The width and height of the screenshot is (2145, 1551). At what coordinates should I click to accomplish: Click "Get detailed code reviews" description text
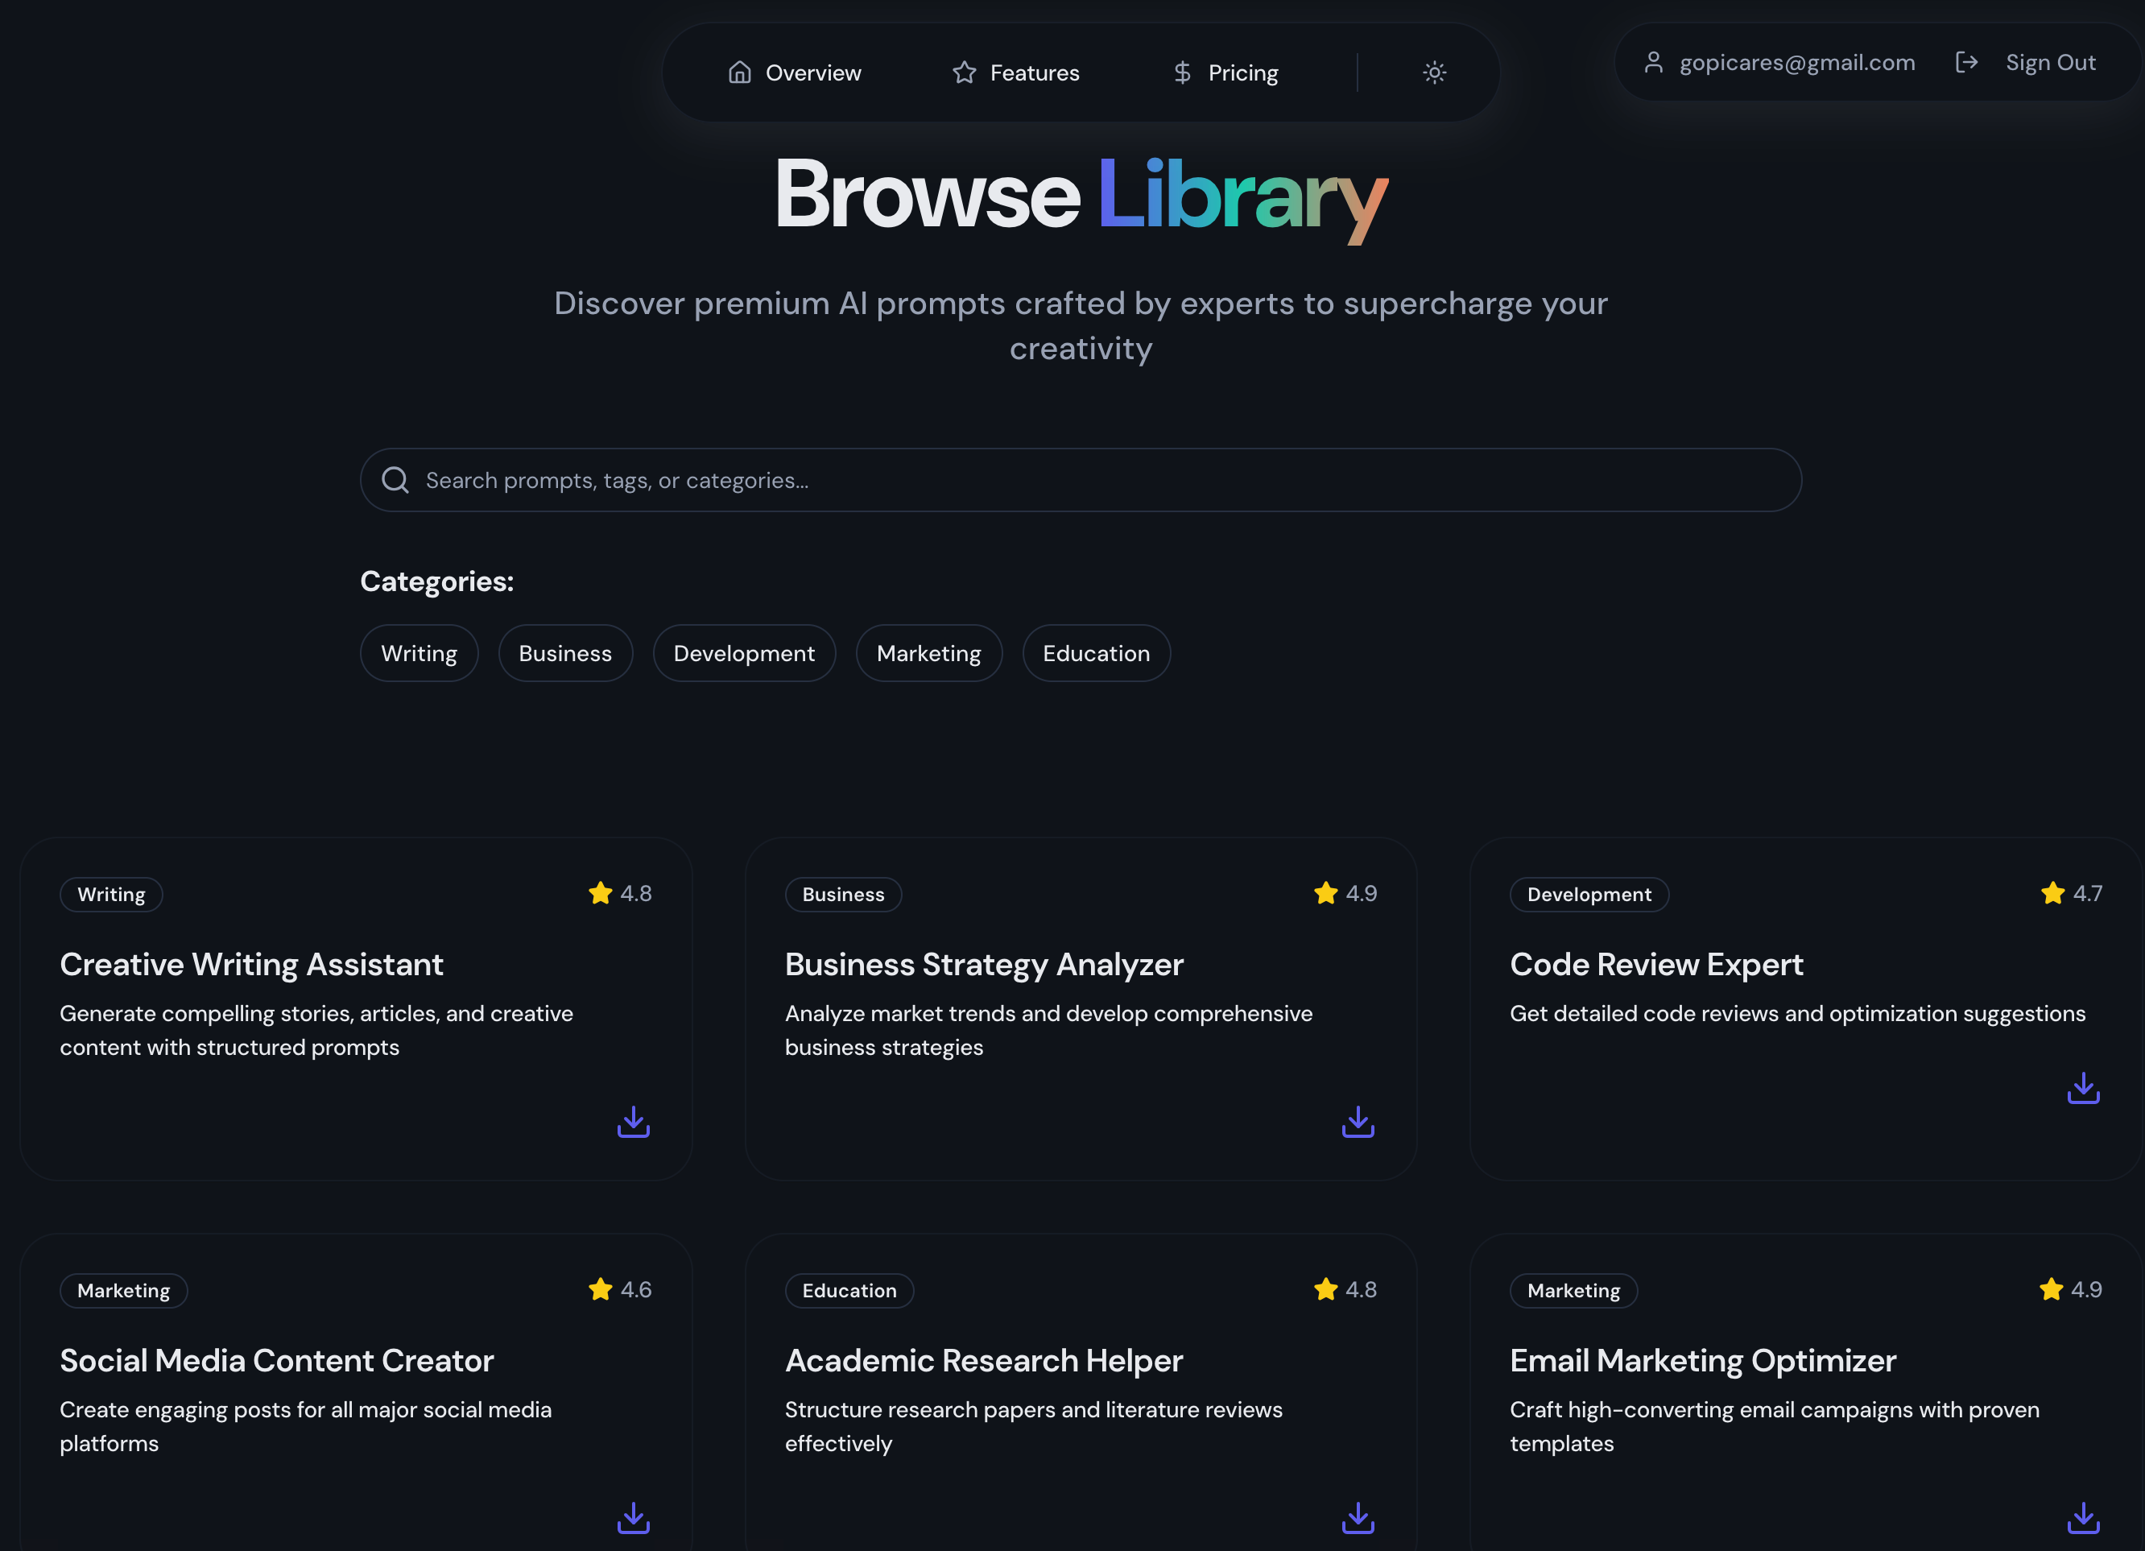click(x=1797, y=1013)
